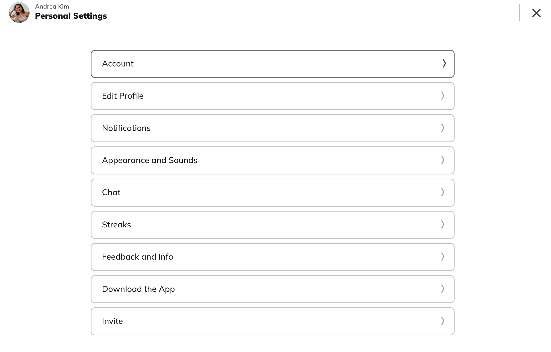Viewport: 551px width, 352px height.
Task: Click chevron in Feedback and Info row
Action: [443, 257]
